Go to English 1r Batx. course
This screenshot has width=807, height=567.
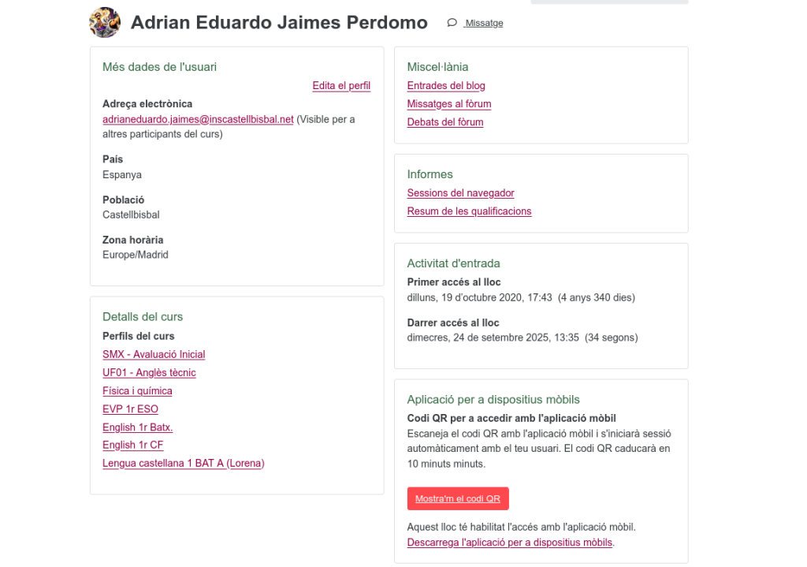pos(137,427)
